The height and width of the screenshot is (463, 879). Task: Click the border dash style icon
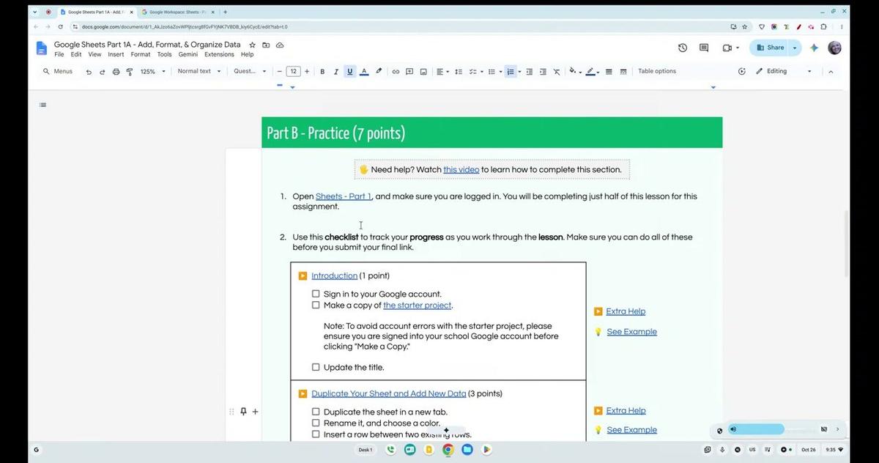pyautogui.click(x=623, y=72)
